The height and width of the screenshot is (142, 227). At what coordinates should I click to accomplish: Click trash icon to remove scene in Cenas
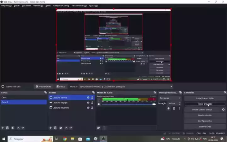pyautogui.click(x=8, y=128)
